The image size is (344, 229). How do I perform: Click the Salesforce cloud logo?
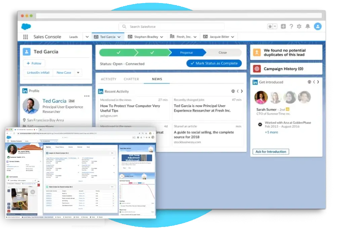[26, 27]
